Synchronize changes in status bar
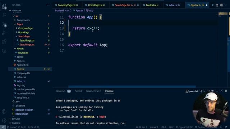Image resolution: width=230 pixels, height=129 pixels. click(x=22, y=127)
